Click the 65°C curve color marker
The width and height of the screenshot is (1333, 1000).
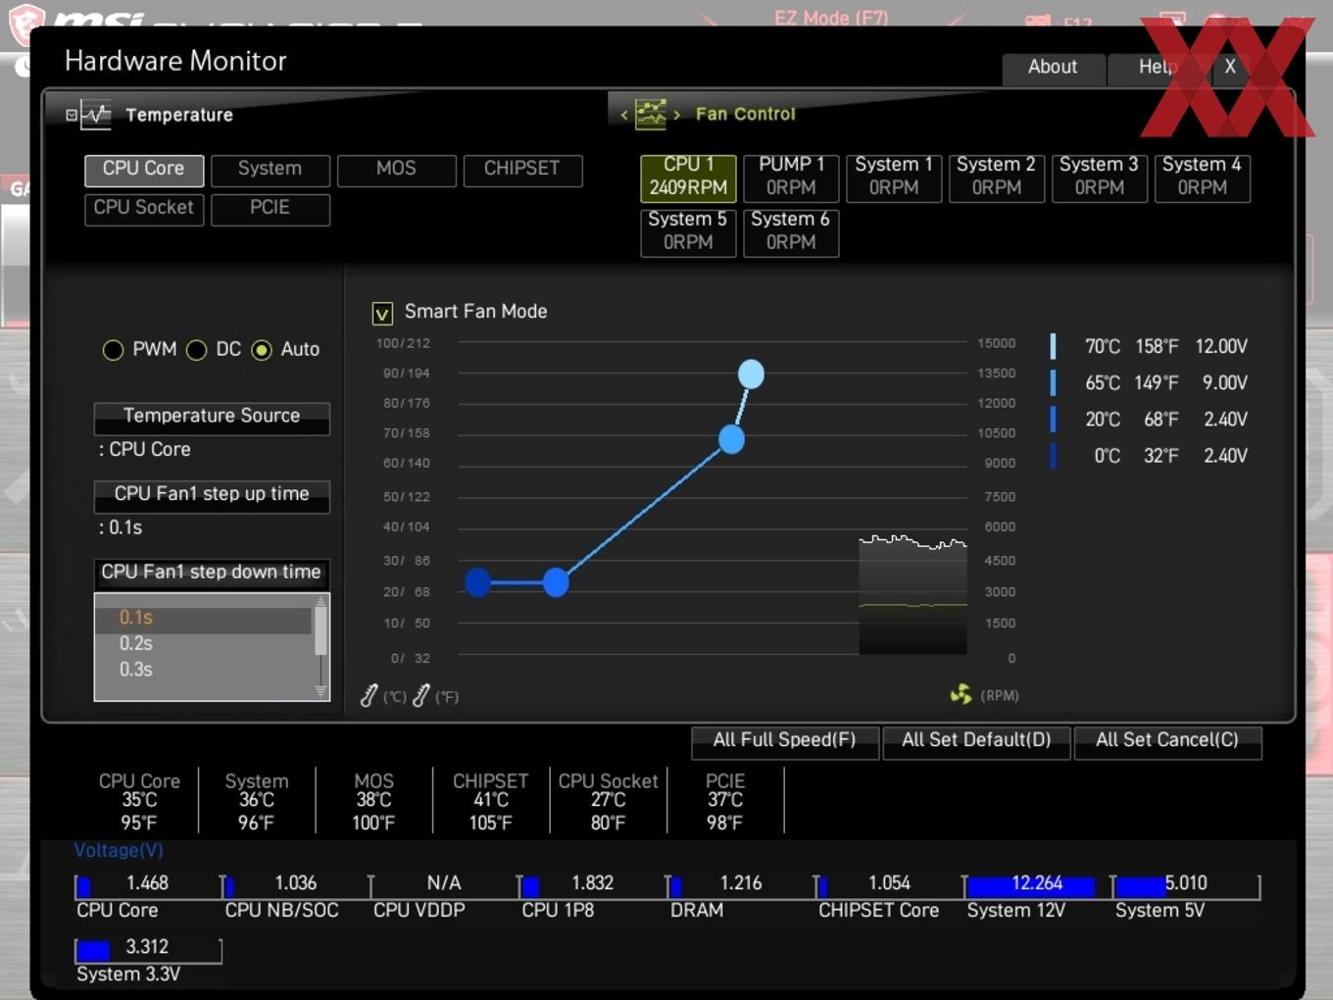pyautogui.click(x=1053, y=382)
